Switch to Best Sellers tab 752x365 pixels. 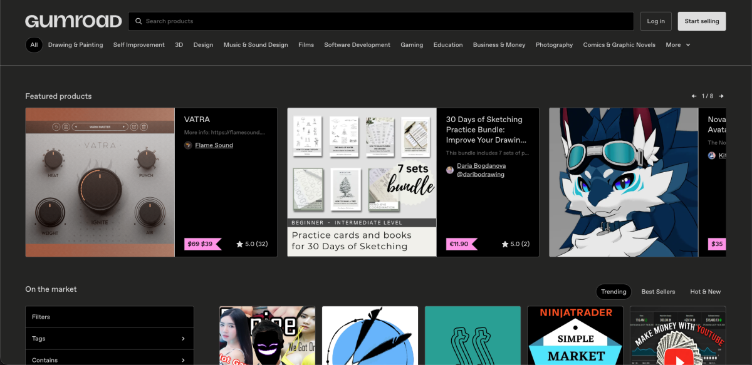click(x=659, y=292)
